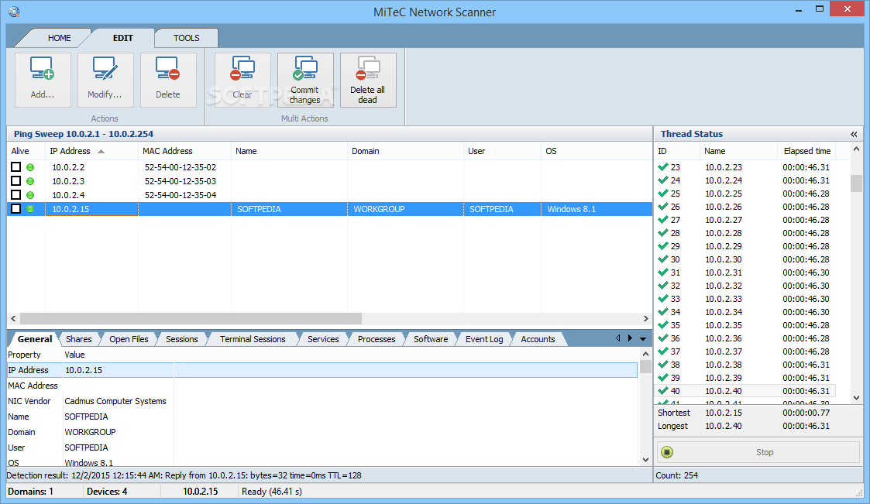Click the User column header

pos(502,151)
